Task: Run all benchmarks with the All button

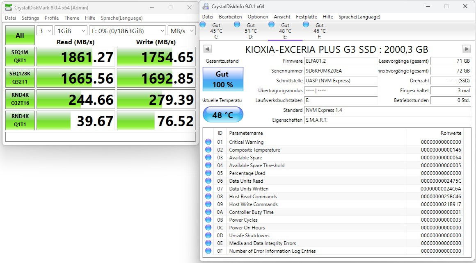Action: (x=20, y=36)
